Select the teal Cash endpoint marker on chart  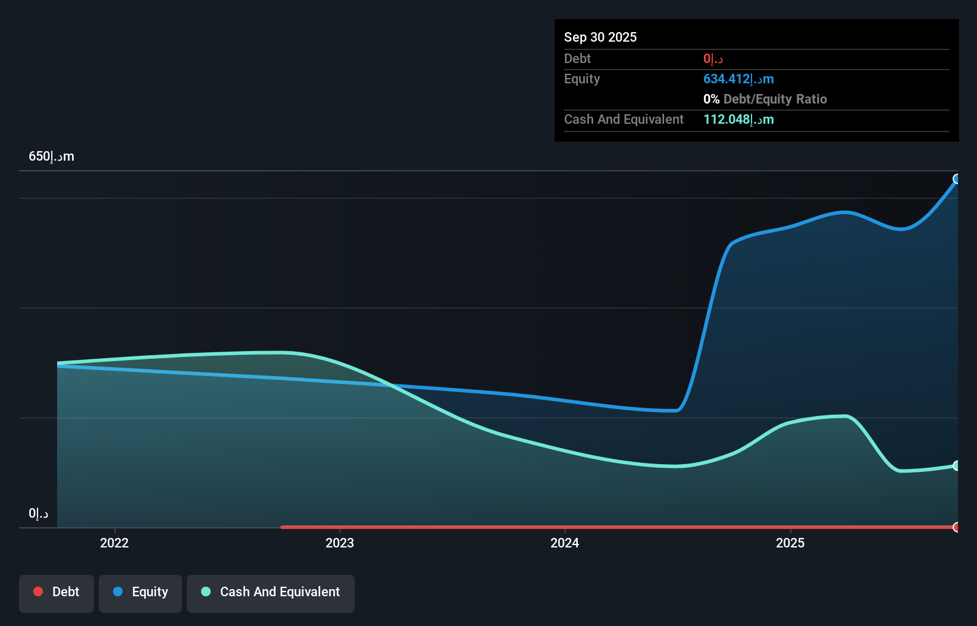click(956, 465)
